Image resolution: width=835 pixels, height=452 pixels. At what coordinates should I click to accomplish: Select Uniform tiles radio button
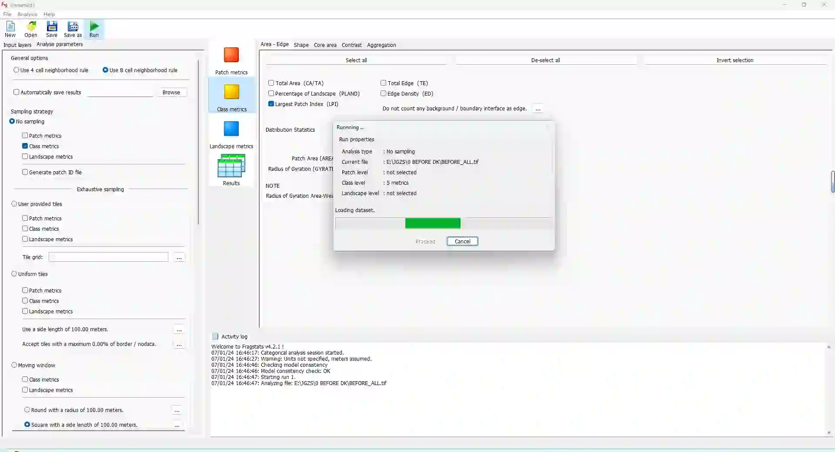click(x=14, y=274)
